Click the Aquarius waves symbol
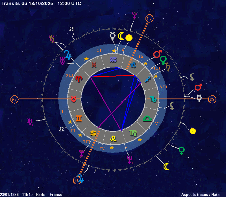 pos(113,60)
